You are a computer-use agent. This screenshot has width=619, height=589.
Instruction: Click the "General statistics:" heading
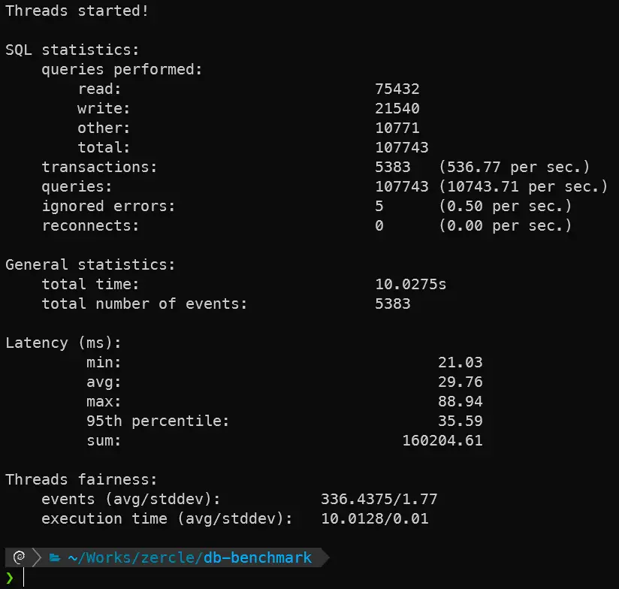click(x=90, y=265)
